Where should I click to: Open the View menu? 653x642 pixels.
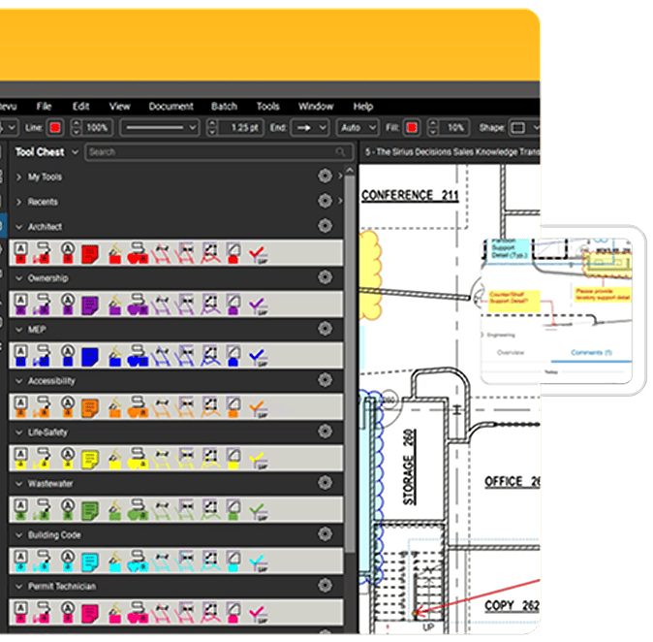[119, 107]
